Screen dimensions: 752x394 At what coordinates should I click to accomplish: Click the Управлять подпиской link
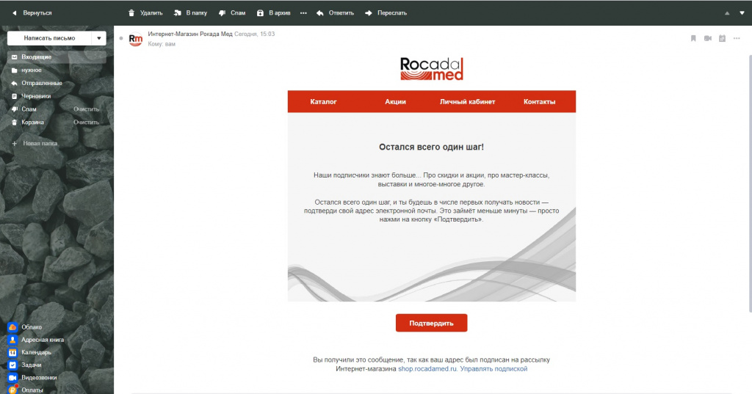click(x=493, y=368)
